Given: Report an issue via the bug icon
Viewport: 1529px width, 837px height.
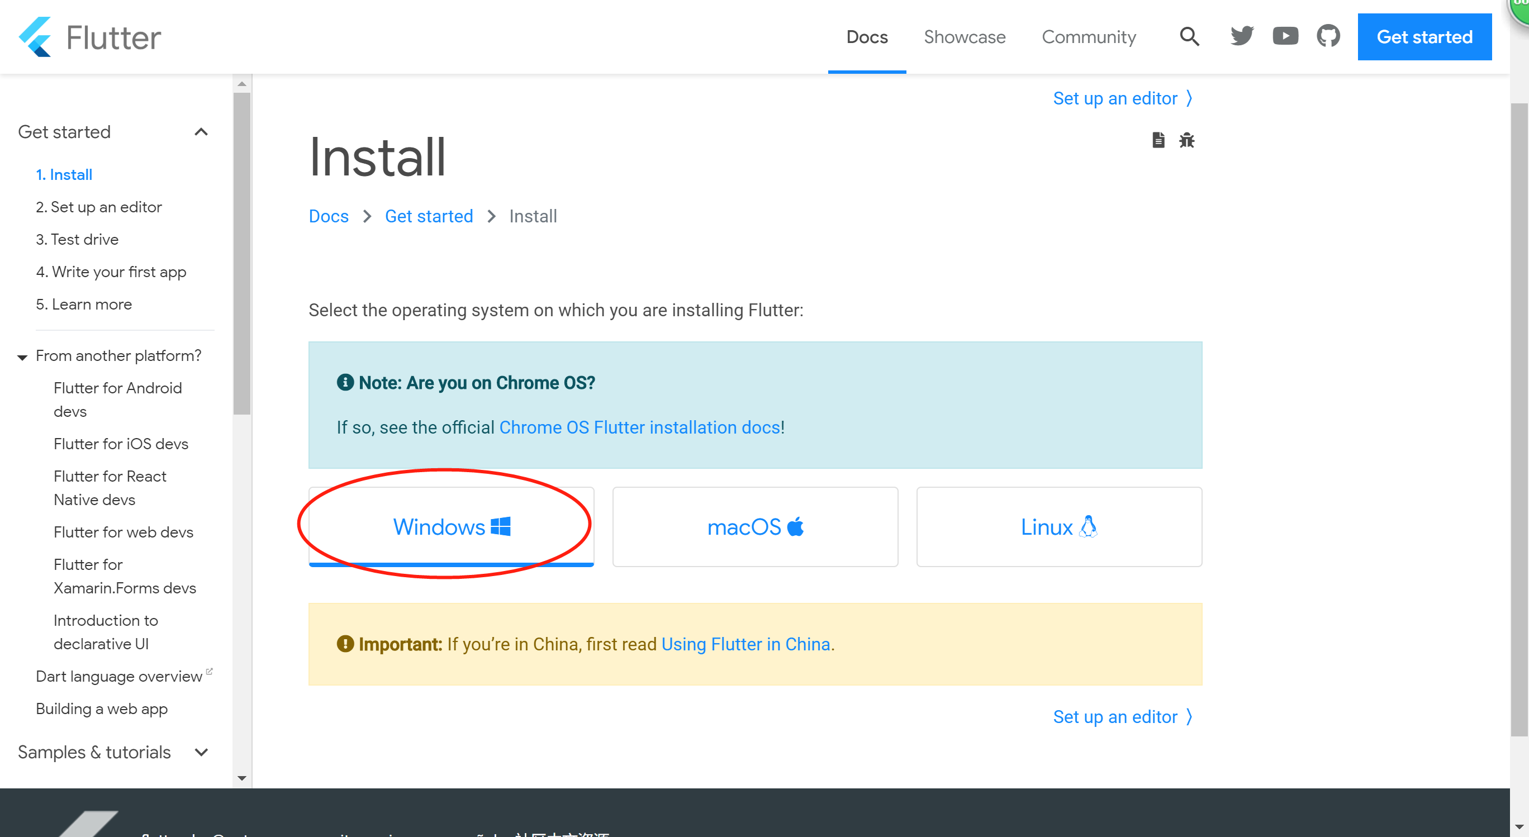Looking at the screenshot, I should click(x=1186, y=140).
